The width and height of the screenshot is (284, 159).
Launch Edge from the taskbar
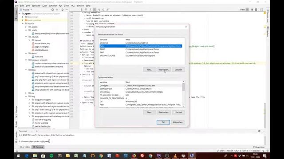click(27, 156)
